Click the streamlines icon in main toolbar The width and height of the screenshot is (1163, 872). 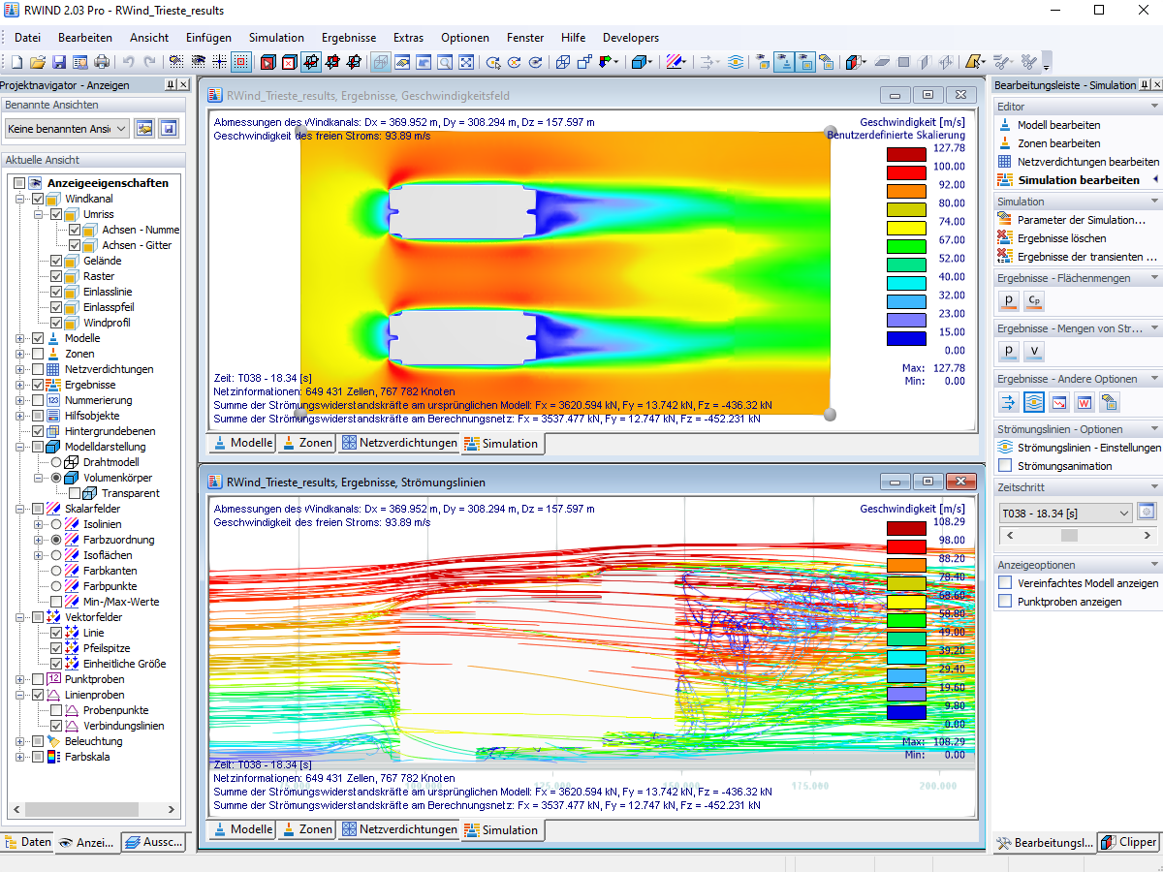[736, 62]
